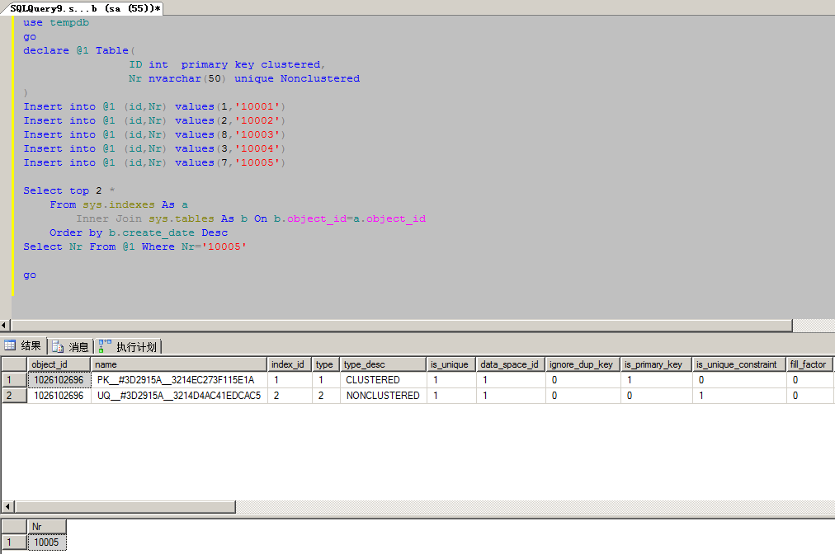Select the is_unique_constraint column header

(736, 364)
